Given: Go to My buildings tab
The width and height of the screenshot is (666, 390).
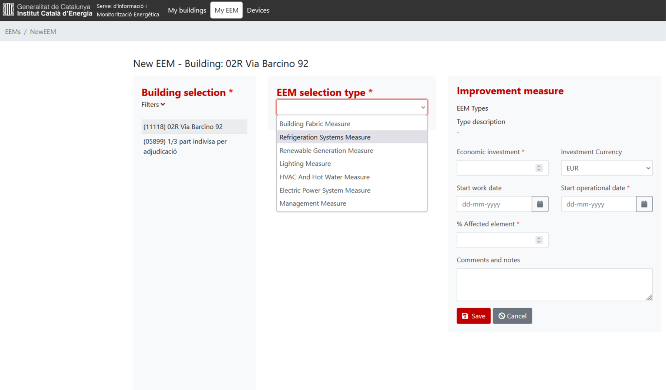Looking at the screenshot, I should 187,10.
